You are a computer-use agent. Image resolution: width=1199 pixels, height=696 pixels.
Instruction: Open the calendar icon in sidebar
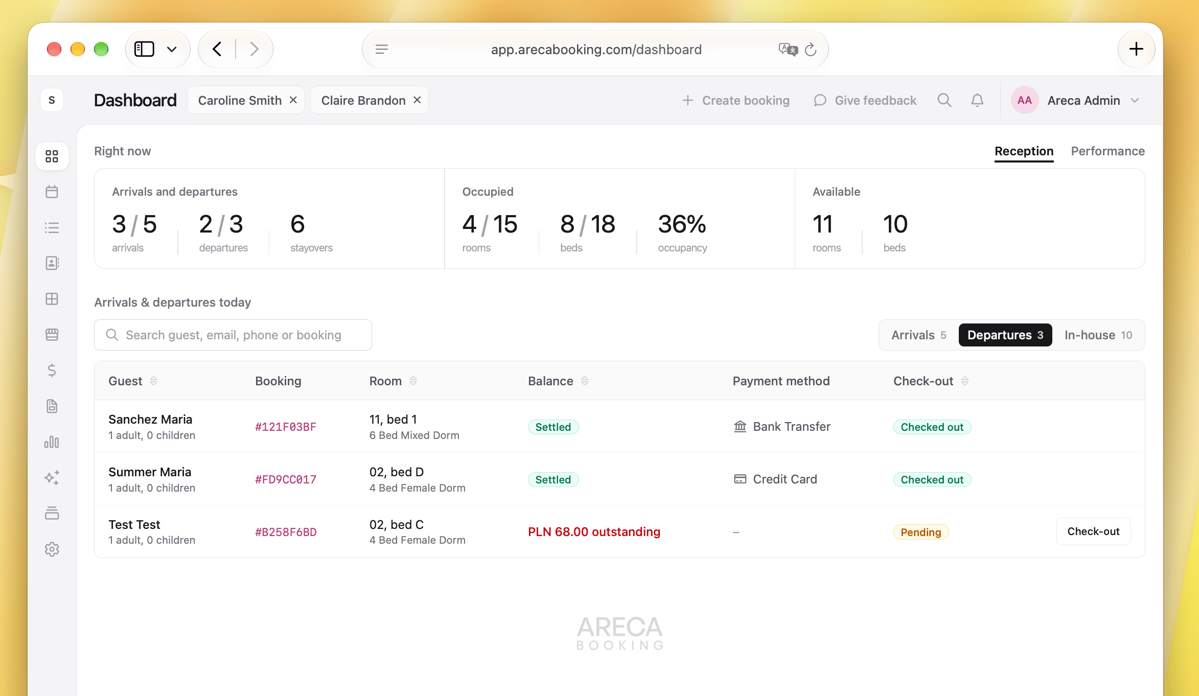[x=52, y=192]
